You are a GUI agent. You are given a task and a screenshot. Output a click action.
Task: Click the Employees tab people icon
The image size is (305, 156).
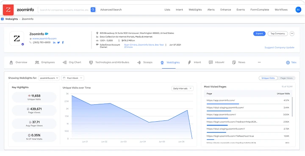pos(37,62)
